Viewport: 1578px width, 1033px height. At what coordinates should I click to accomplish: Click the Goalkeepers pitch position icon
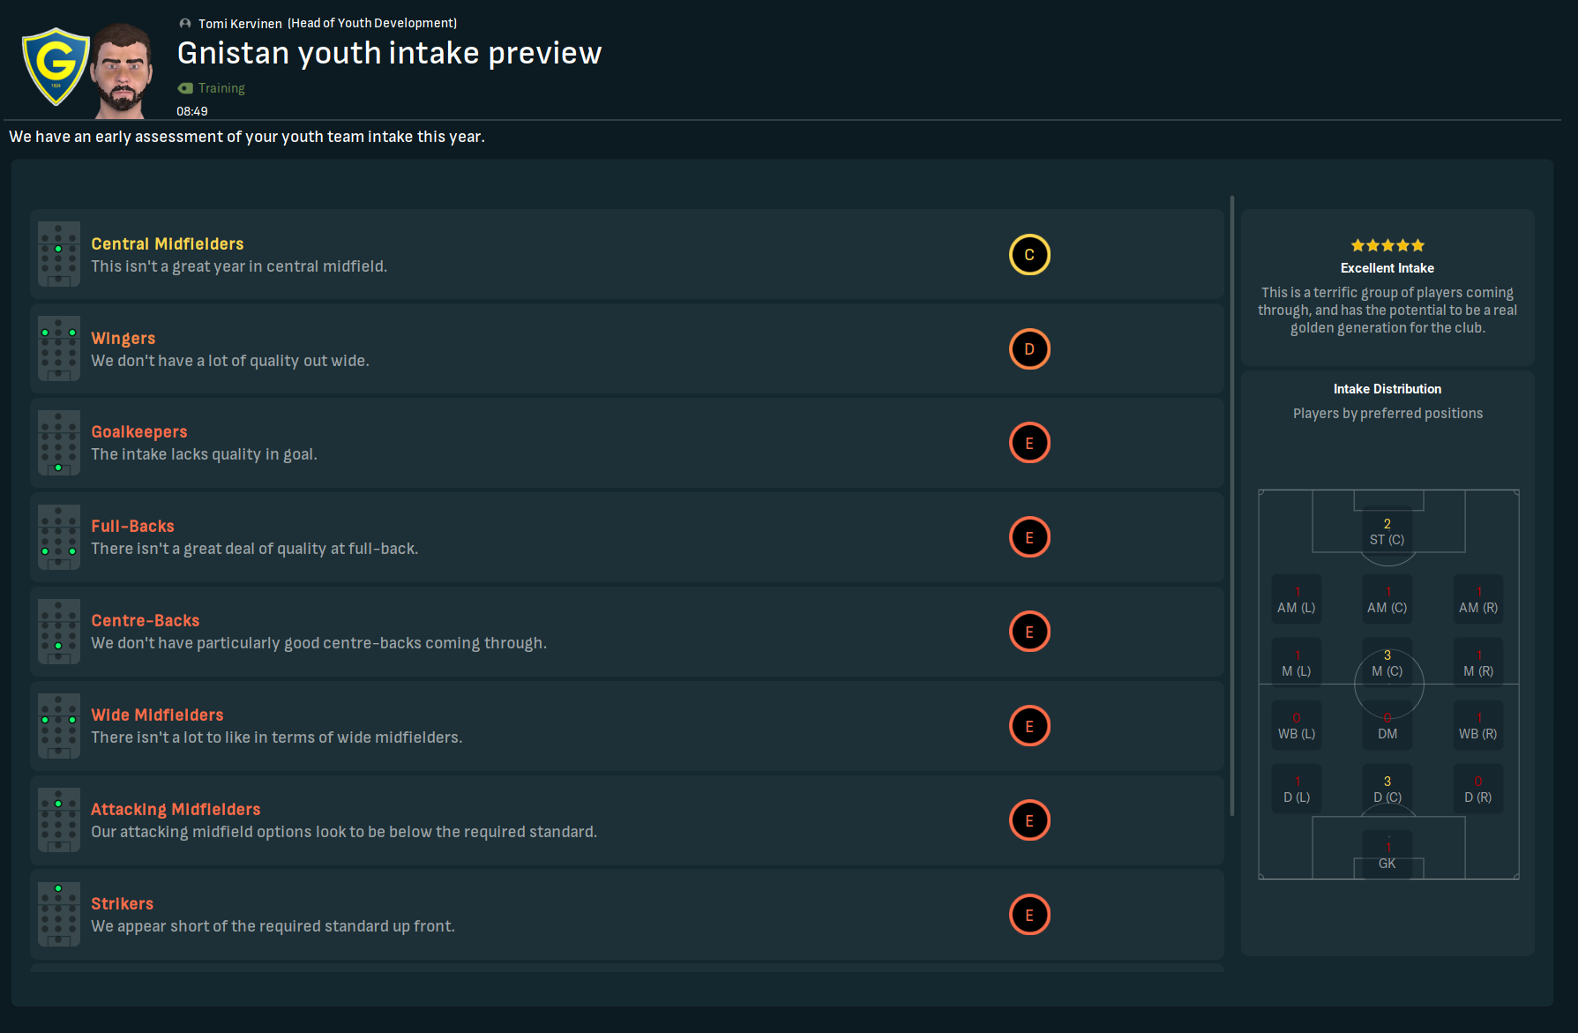pyautogui.click(x=59, y=443)
